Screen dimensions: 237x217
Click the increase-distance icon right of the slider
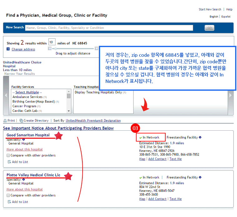pyautogui.click(x=96, y=49)
